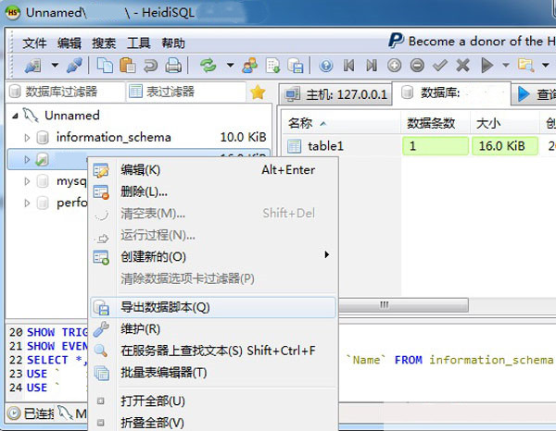
Task: Click the disconnect plug icon
Action: 74,66
